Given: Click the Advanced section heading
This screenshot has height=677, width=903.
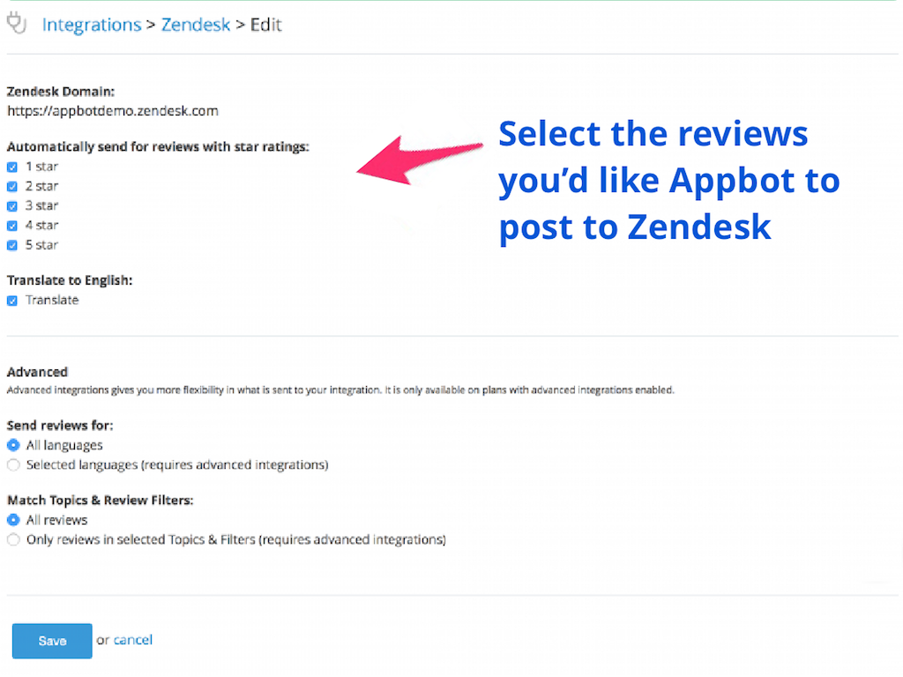Looking at the screenshot, I should click(x=37, y=372).
